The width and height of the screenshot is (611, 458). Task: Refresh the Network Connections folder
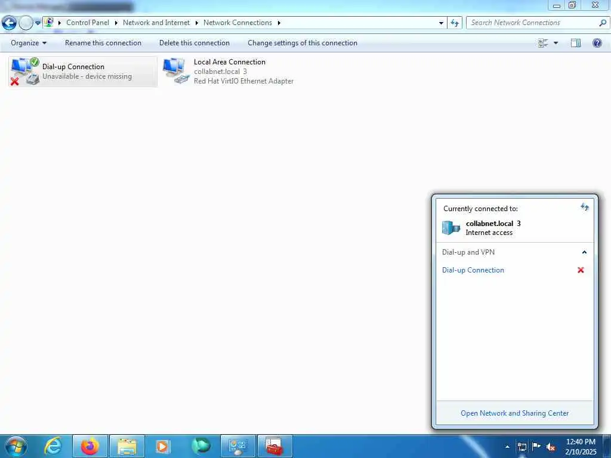pos(455,23)
